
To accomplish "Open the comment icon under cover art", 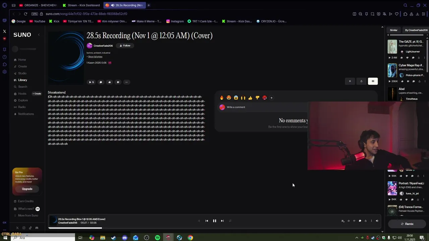I will click(101, 82).
